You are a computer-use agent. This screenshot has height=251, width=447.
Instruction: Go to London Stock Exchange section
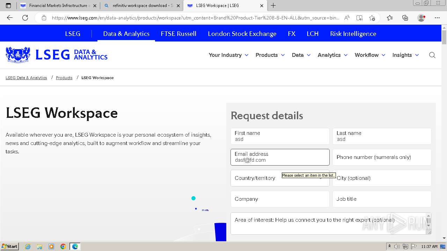[242, 34]
